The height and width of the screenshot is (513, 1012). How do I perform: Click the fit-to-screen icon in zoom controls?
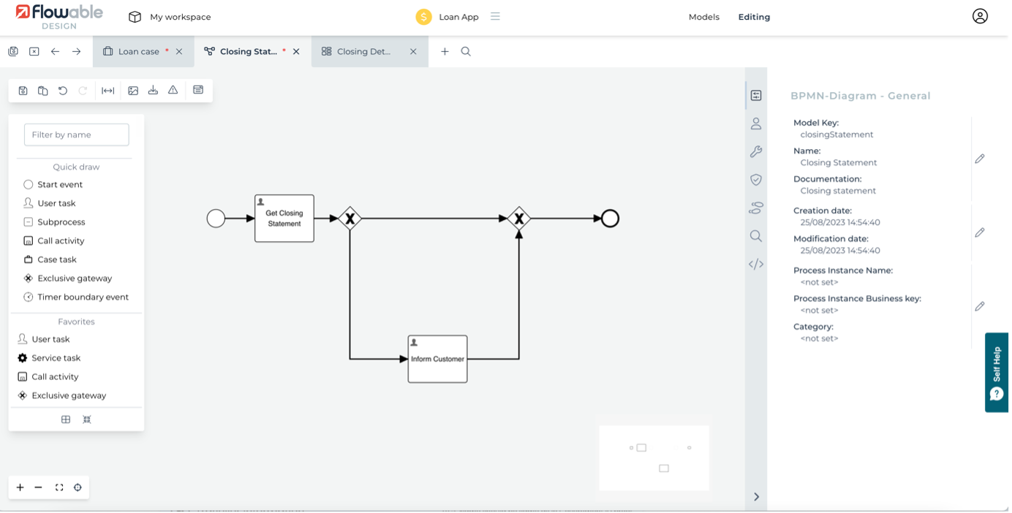[x=59, y=487]
